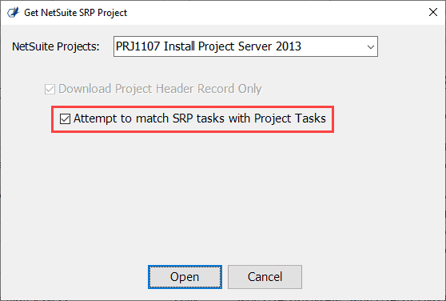Click the feather app icon in title bar

[x=14, y=13]
